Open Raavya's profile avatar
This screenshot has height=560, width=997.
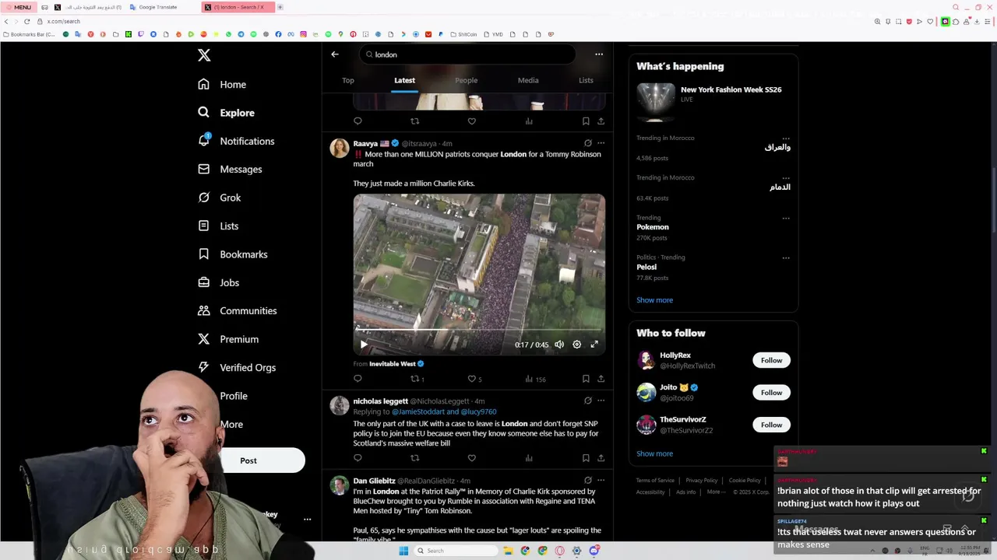coord(340,148)
